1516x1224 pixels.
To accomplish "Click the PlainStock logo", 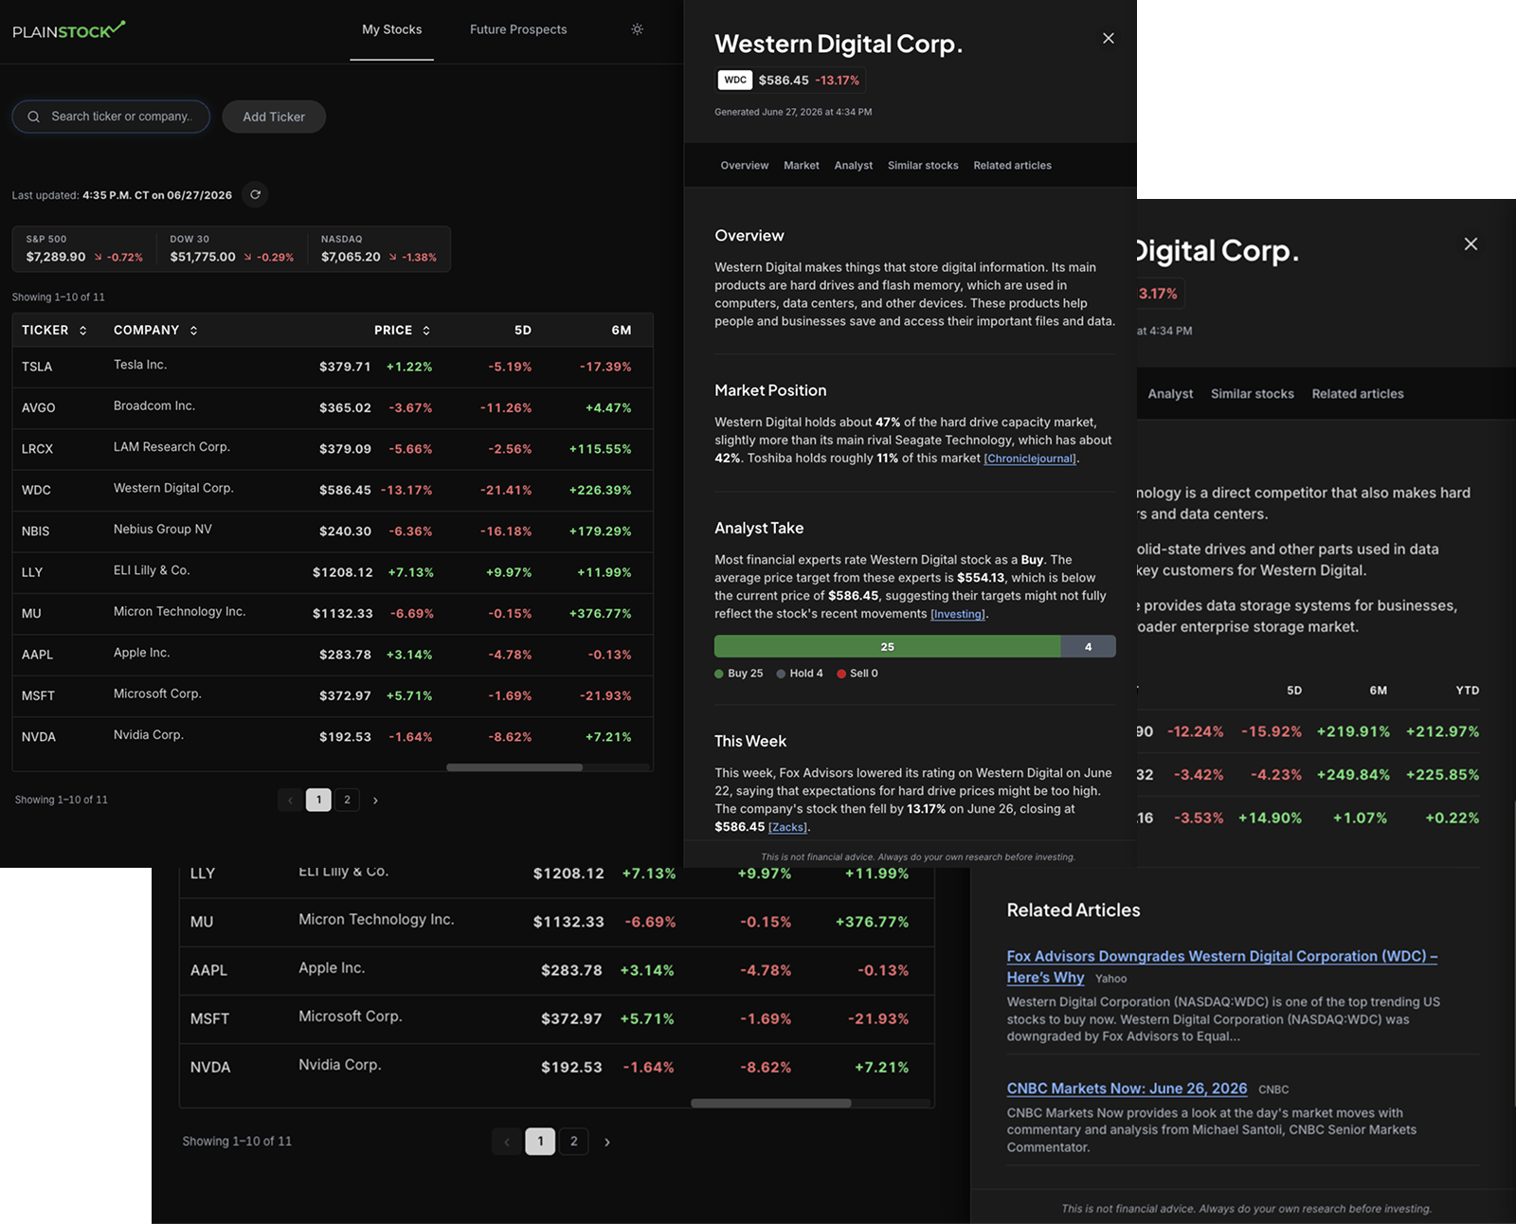I will point(69,30).
